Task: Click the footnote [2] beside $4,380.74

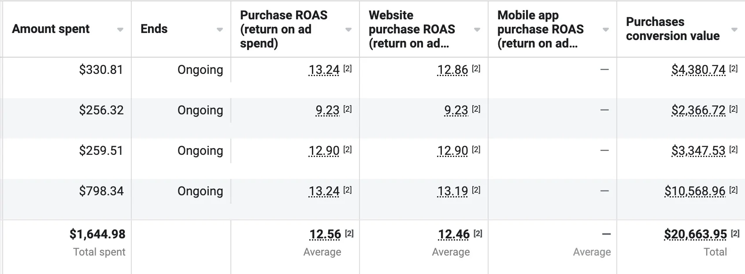Action: coord(733,69)
